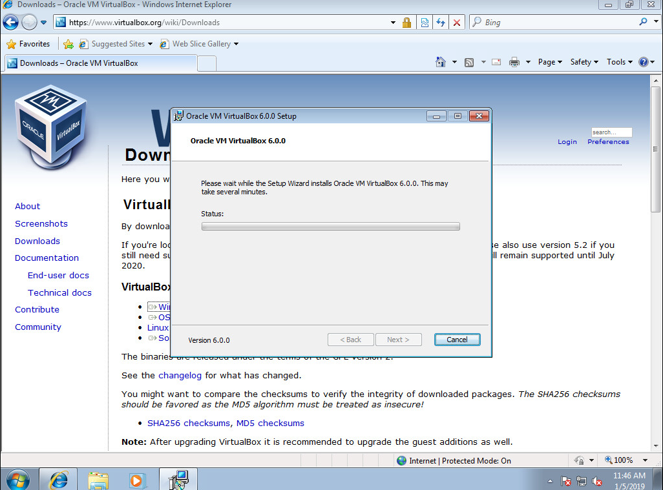Image resolution: width=663 pixels, height=490 pixels.
Task: Click the Refresh page icon
Action: click(x=441, y=23)
